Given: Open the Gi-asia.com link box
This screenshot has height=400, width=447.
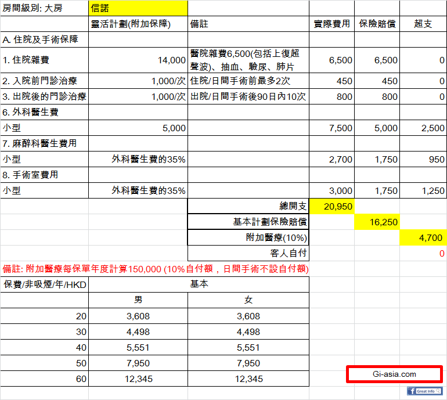Looking at the screenshot, I should tap(394, 374).
